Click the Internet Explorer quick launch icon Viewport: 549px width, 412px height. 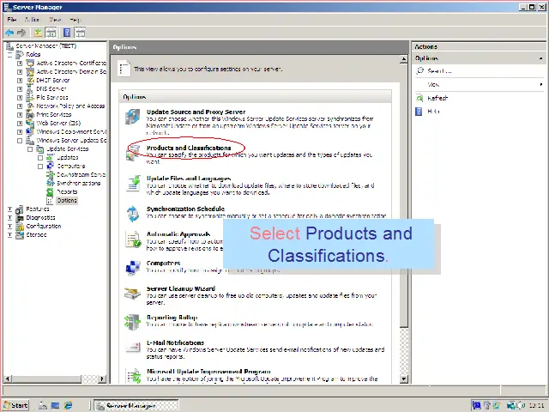click(68, 405)
